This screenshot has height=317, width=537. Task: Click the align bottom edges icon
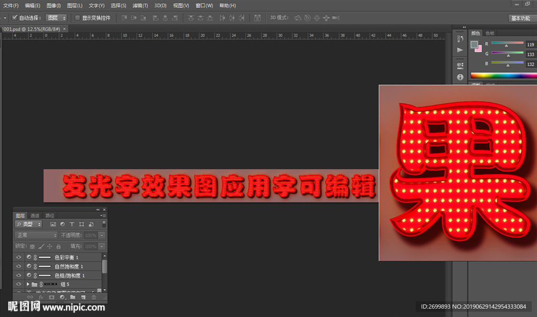tap(143, 17)
